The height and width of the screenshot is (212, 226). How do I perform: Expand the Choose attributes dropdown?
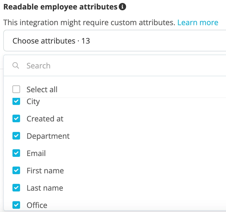click(115, 41)
